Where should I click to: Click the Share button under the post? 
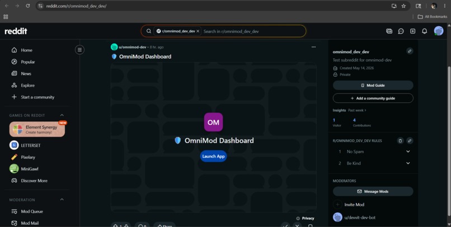point(165,225)
